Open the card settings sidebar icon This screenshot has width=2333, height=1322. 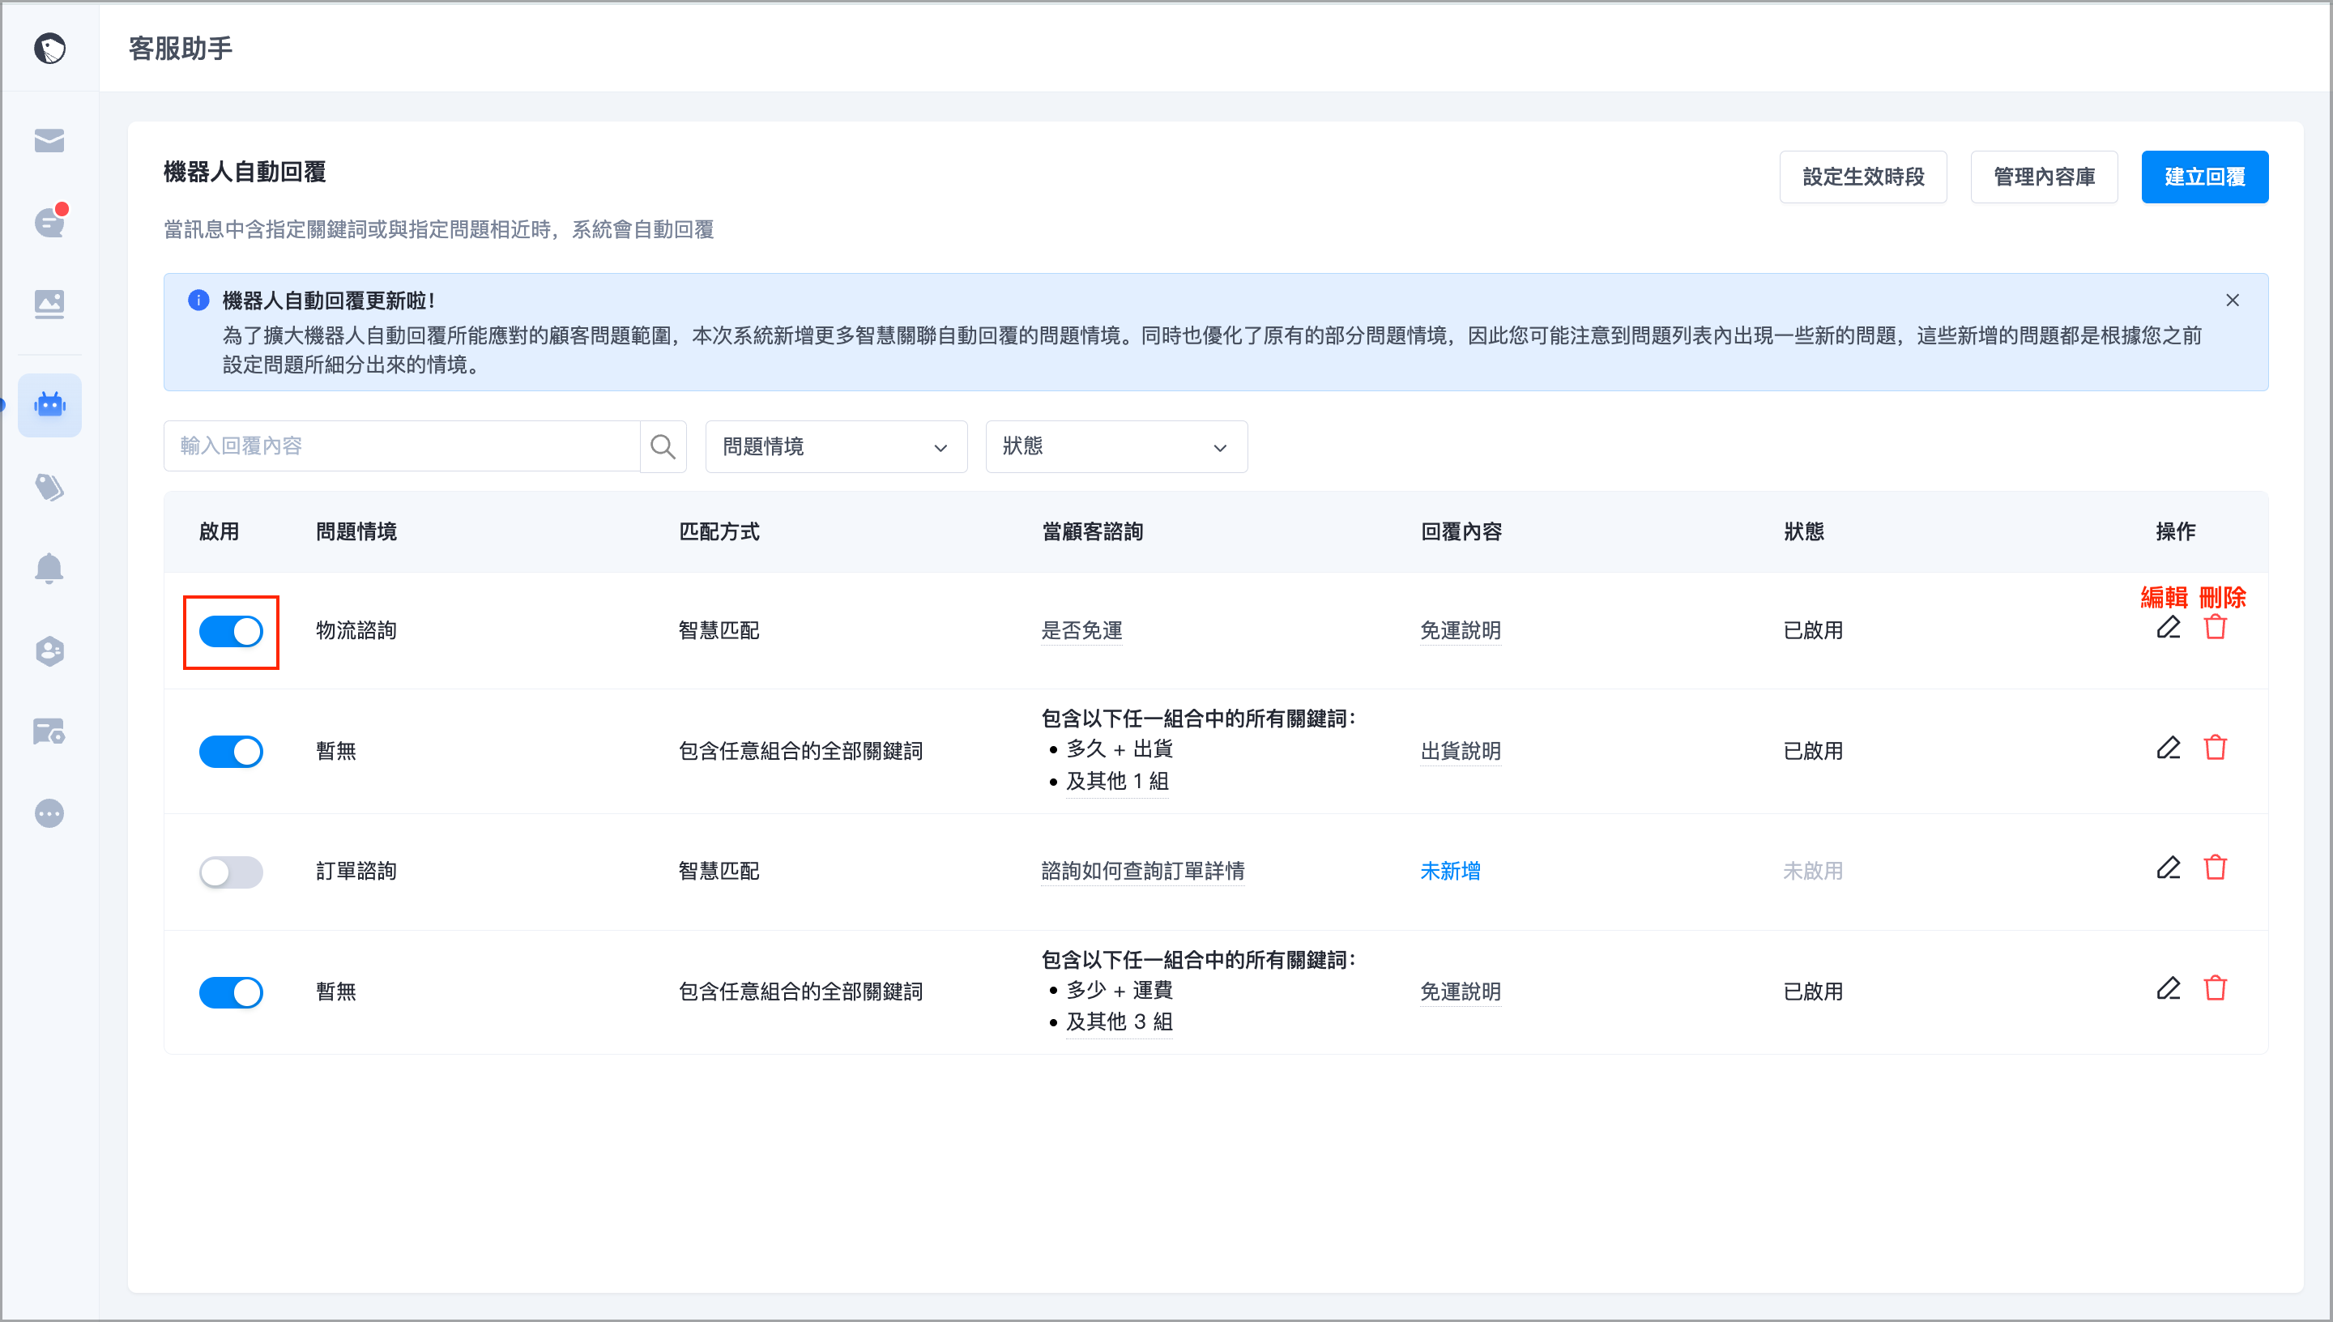(49, 731)
